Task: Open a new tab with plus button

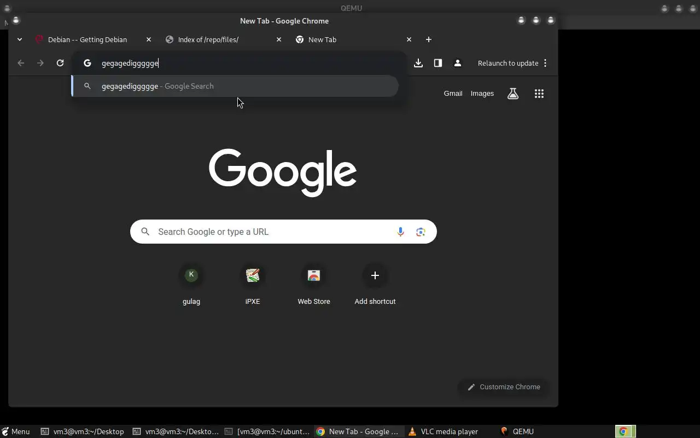Action: 429,39
